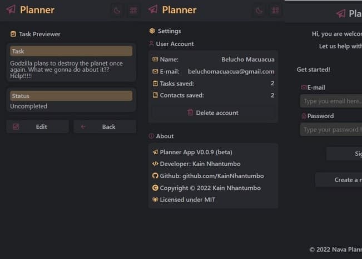Click 'Developer: Kain Nhantumbo' text
Viewport: 362px width, 259px height.
pyautogui.click(x=200, y=164)
